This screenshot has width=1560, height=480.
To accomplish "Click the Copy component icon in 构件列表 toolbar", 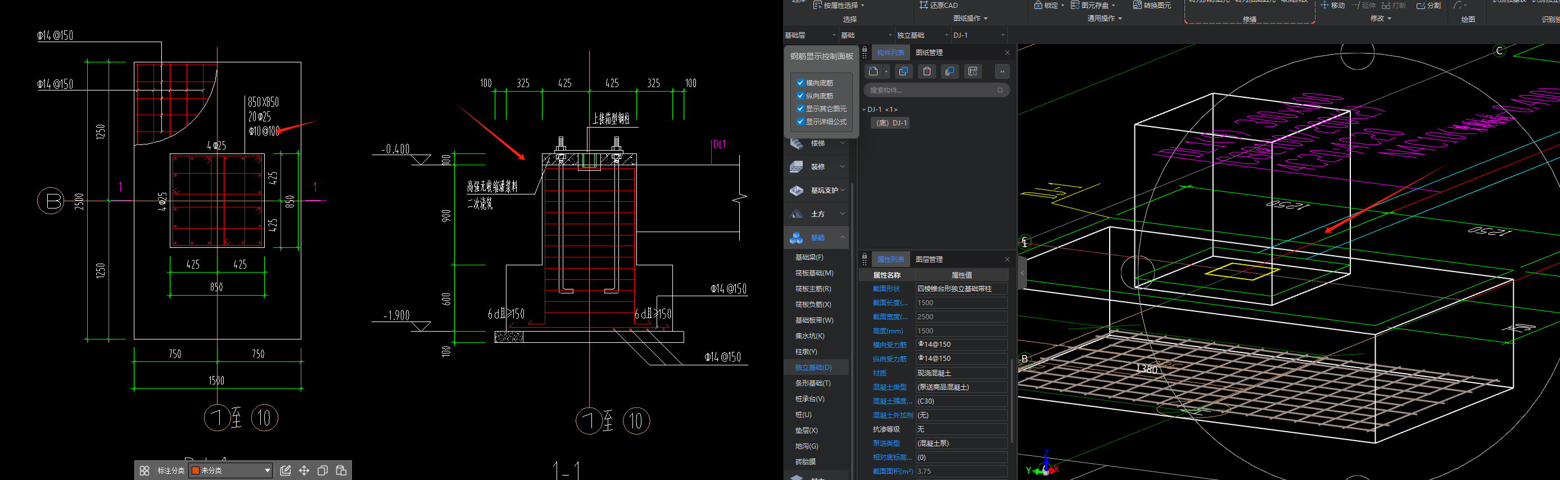I will [903, 71].
